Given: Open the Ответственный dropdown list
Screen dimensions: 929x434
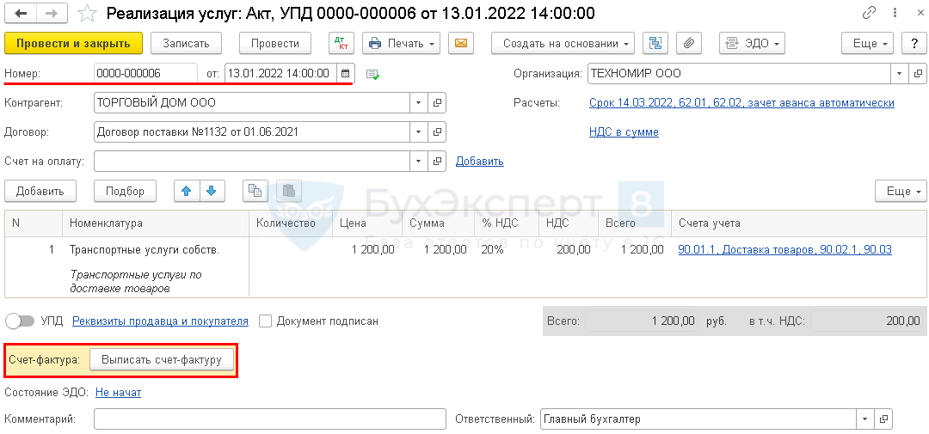Looking at the screenshot, I should pos(863,419).
